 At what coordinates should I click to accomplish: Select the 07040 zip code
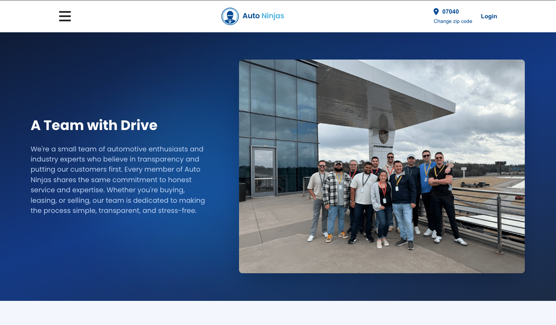coord(450,12)
